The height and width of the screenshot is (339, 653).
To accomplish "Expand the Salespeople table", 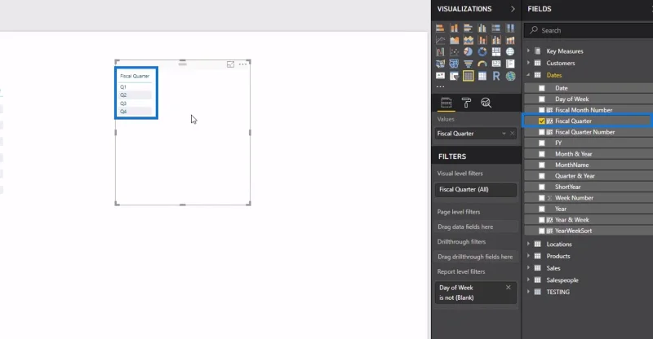I will pos(528,280).
